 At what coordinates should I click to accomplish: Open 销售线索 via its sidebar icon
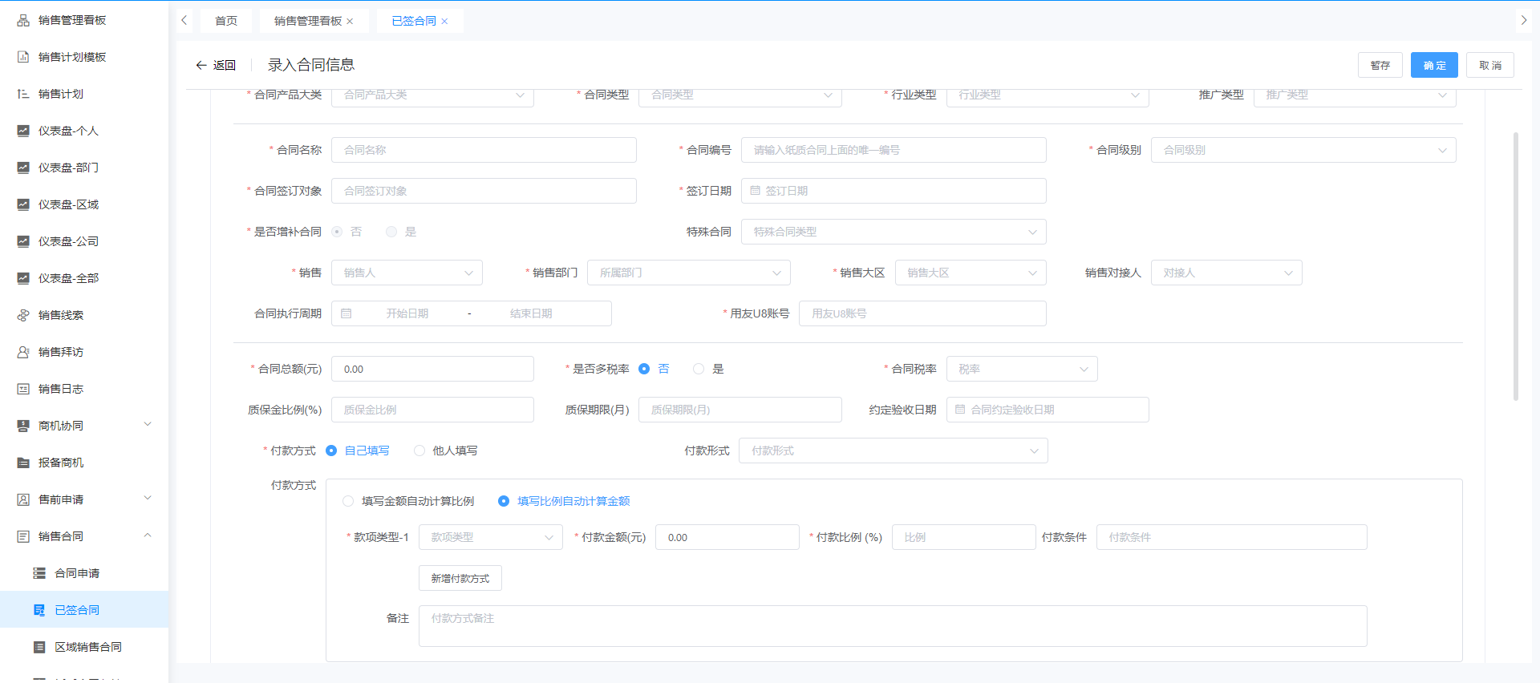click(23, 315)
